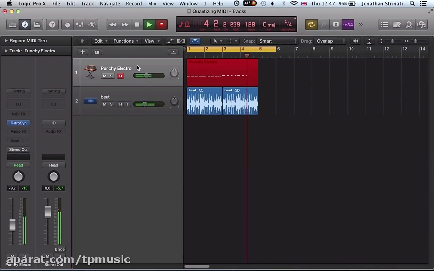
Task: Open the Edit dropdown in Tracks area
Action: click(100, 41)
